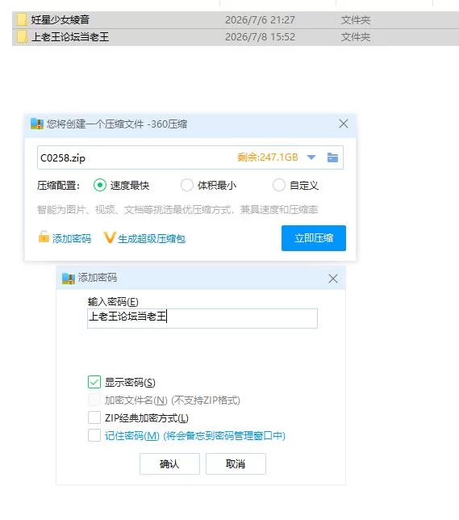Click the browse folder icon beside free space

click(332, 157)
